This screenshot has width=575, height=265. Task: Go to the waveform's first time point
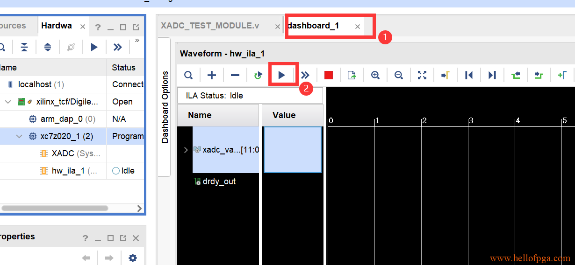click(x=469, y=75)
